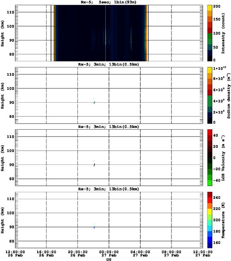Click the '00:00:00 27 Feb' time axis label

[x=109, y=254]
